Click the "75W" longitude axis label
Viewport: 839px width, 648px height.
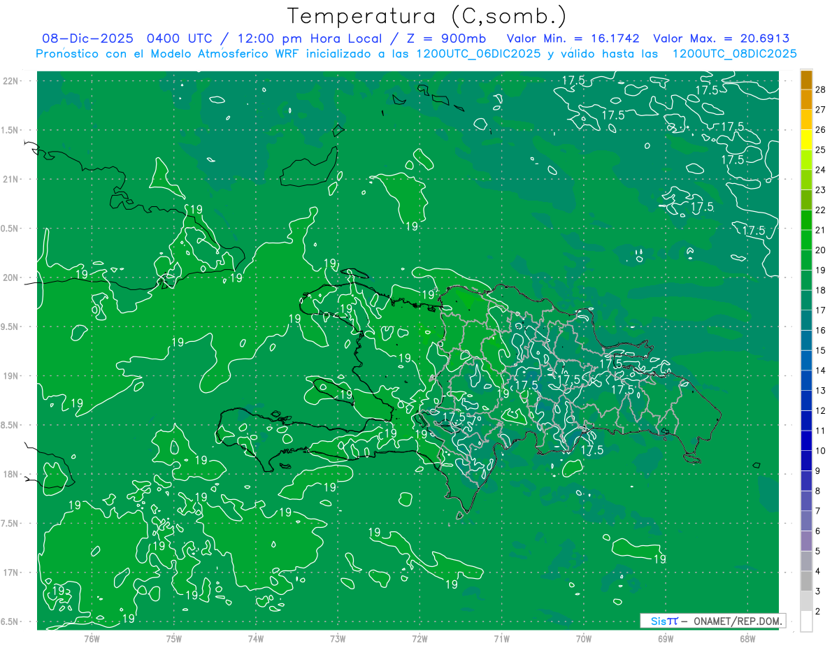click(174, 639)
